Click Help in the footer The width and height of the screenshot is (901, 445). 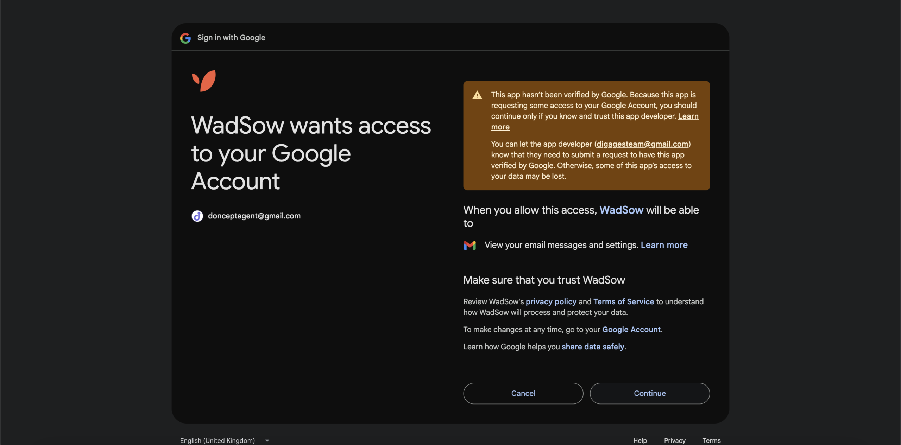coord(640,440)
